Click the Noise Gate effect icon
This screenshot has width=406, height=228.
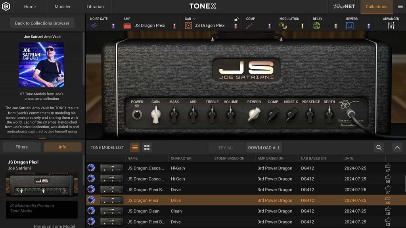pyautogui.click(x=94, y=26)
